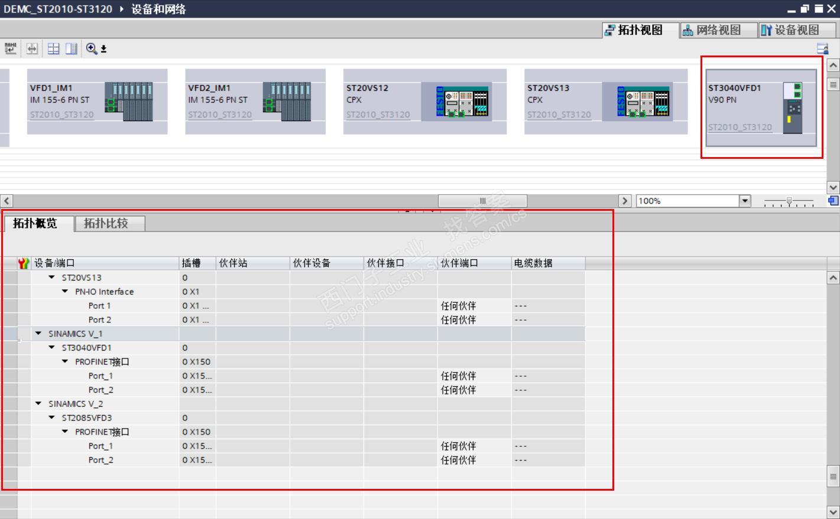Click the zoom magnifier toolbar icon
The width and height of the screenshot is (840, 519).
coord(92,48)
